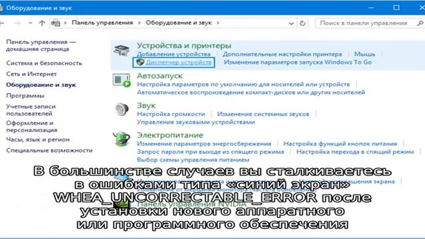Open the Мышь settings link

365,54
